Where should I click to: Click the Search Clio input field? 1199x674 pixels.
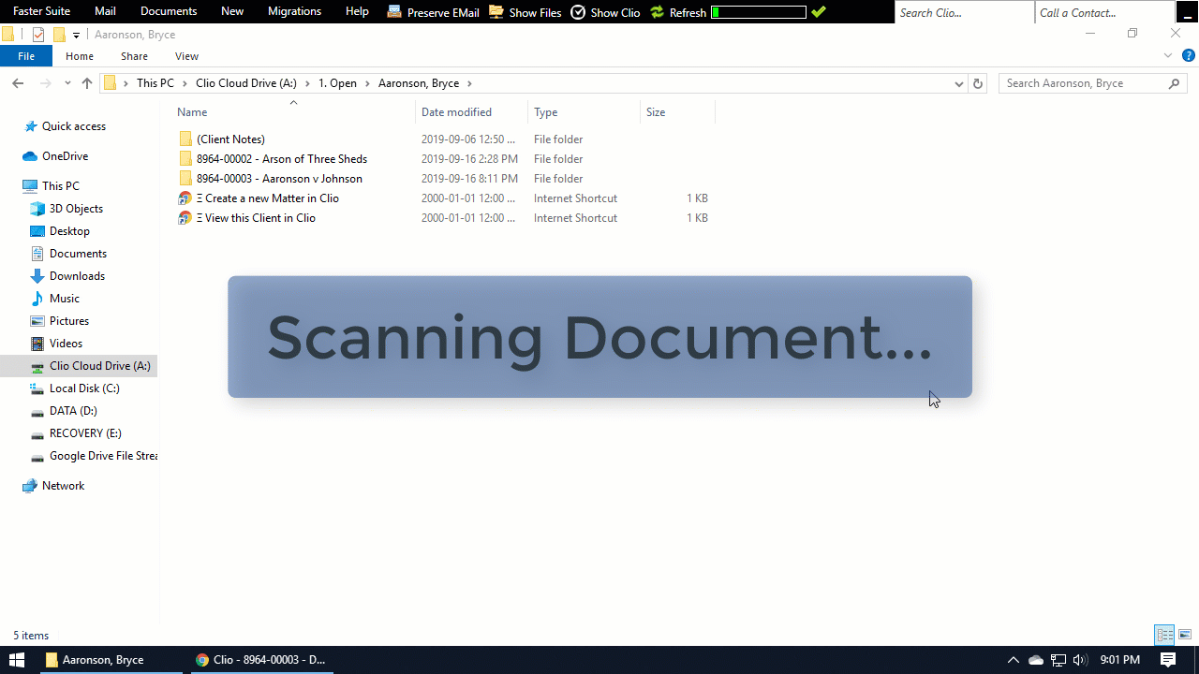tap(964, 13)
